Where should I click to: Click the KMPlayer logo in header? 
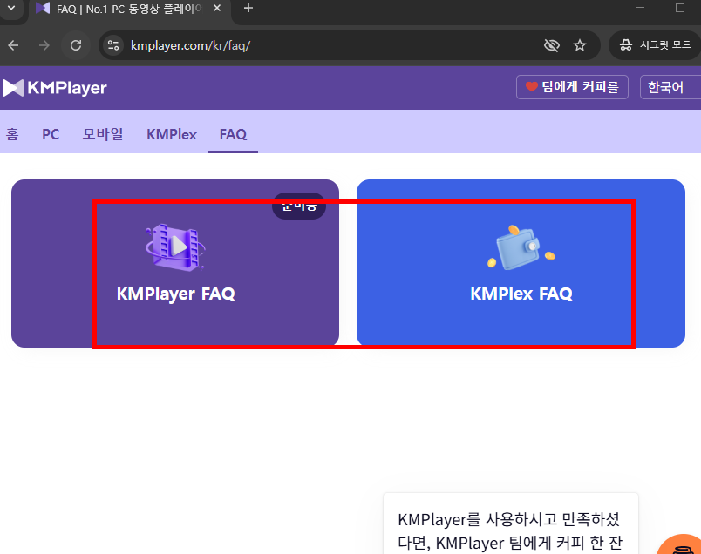coord(55,88)
